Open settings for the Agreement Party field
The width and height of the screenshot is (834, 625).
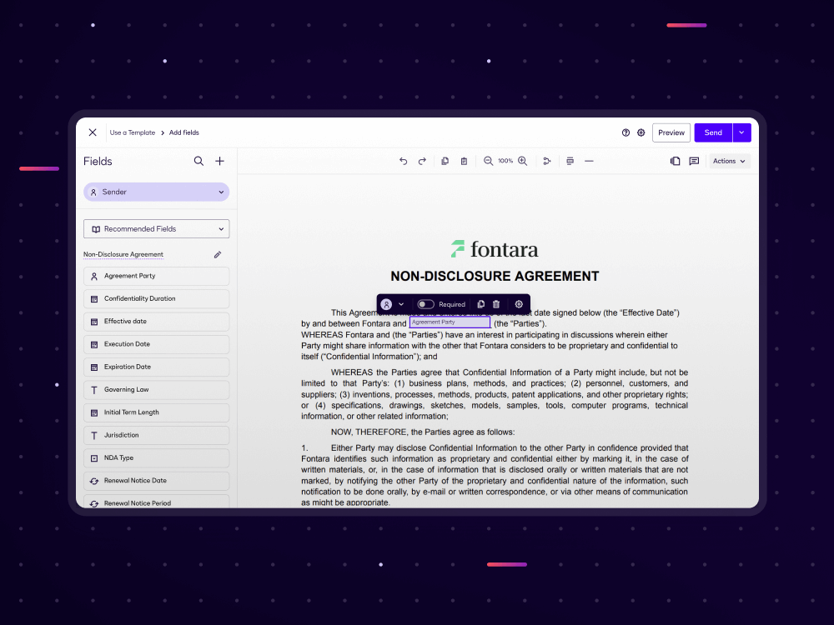click(518, 304)
